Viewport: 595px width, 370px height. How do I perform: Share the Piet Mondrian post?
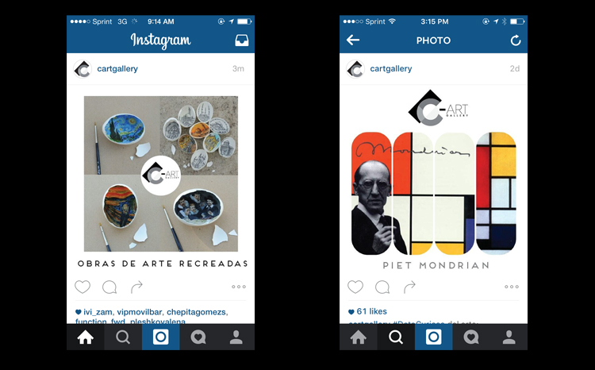409,287
